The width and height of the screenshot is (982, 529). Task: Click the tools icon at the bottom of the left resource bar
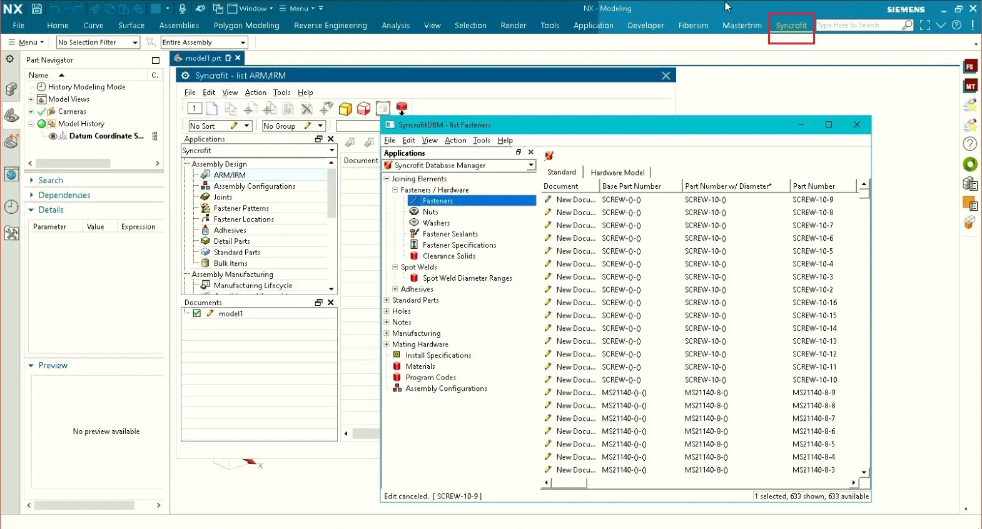[x=11, y=233]
